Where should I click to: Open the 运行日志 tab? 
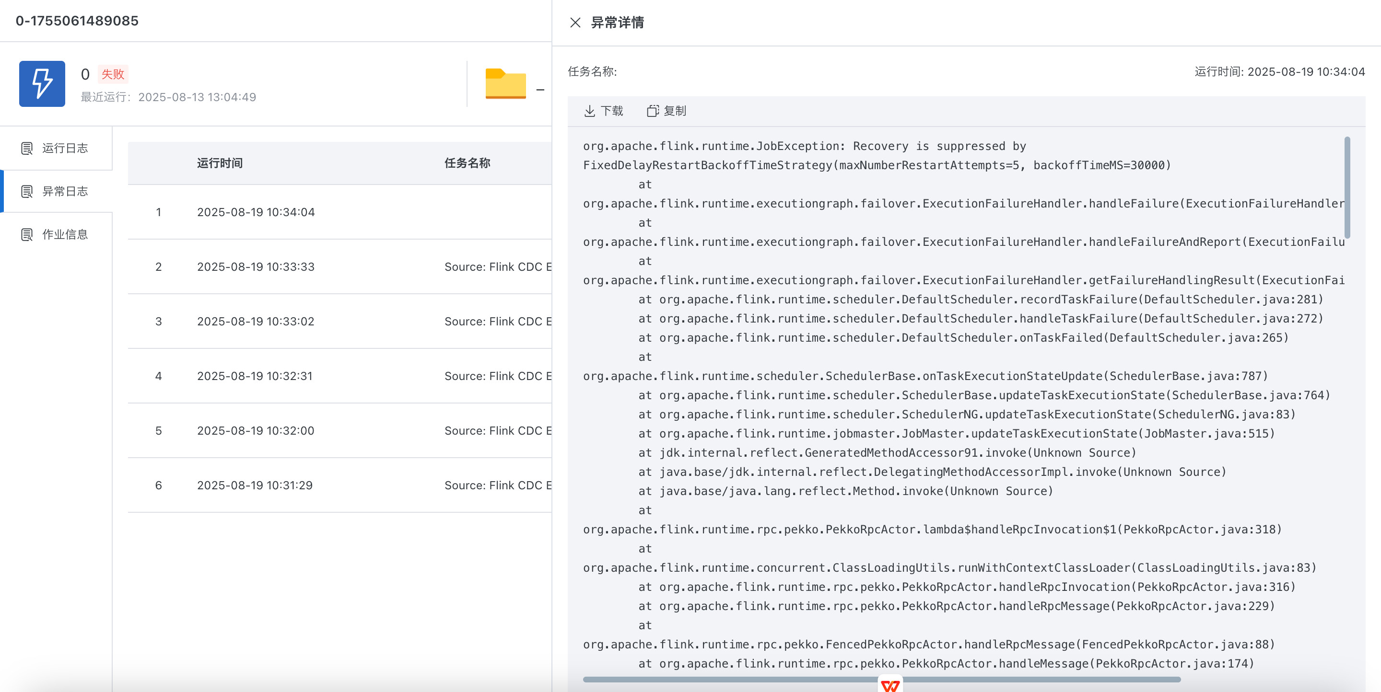[x=65, y=149]
